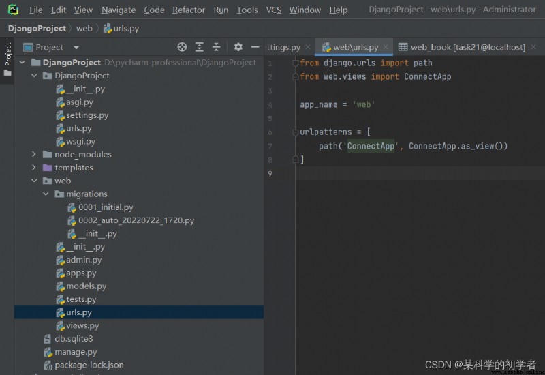The width and height of the screenshot is (545, 375).
Task: Click the package-lock.json file icon
Action: (48, 365)
